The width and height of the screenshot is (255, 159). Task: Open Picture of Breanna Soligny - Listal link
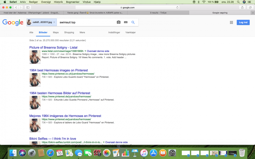(53, 48)
